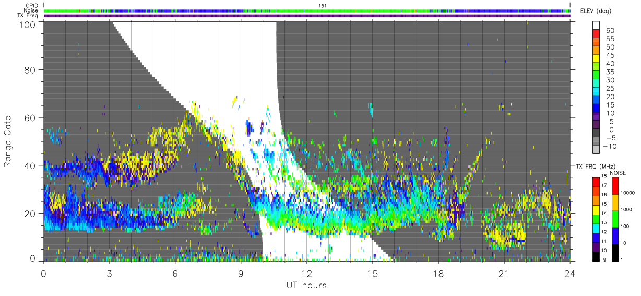Click the CPID label at top left
641x296 pixels.
(x=31, y=5)
